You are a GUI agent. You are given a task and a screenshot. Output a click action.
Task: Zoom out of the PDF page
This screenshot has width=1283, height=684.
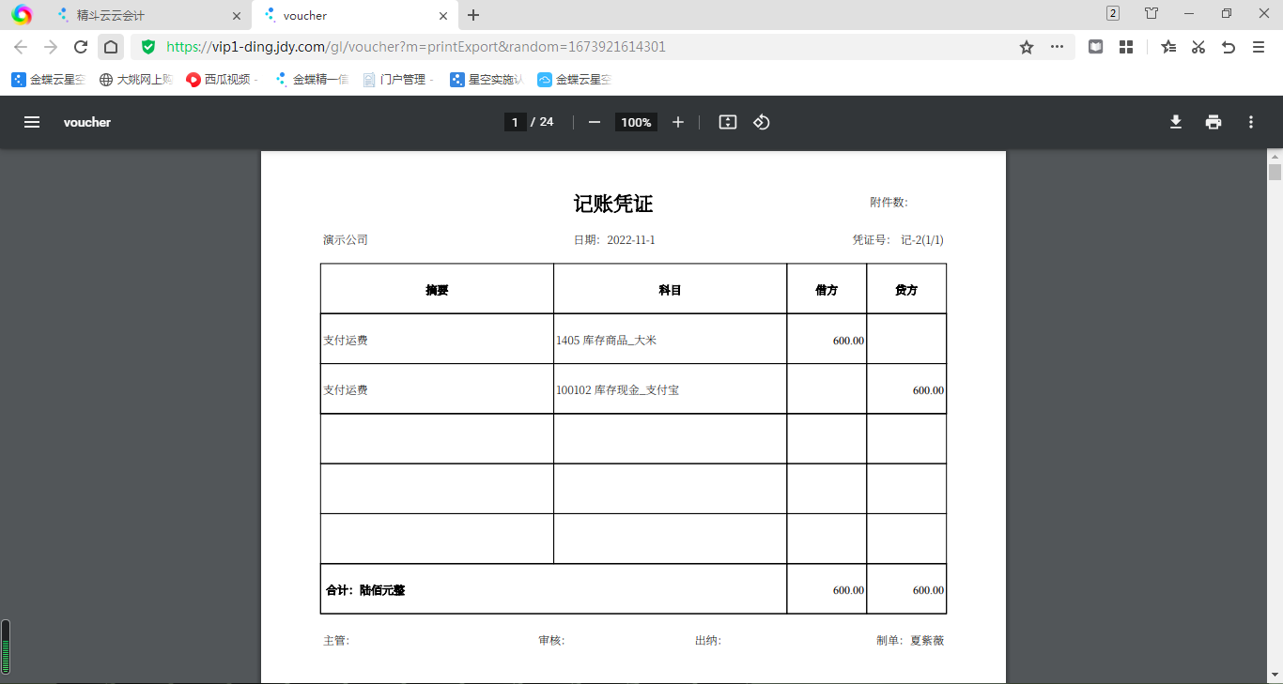pos(594,122)
